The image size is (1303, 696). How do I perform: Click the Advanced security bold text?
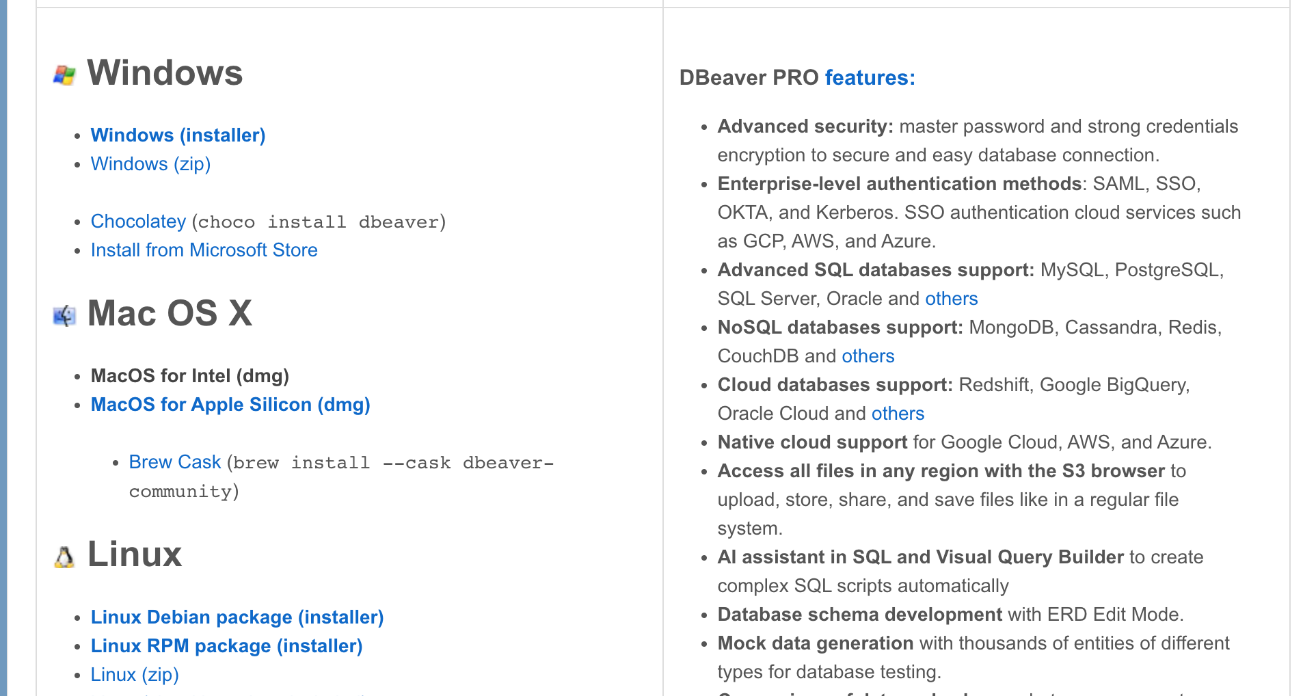point(805,126)
